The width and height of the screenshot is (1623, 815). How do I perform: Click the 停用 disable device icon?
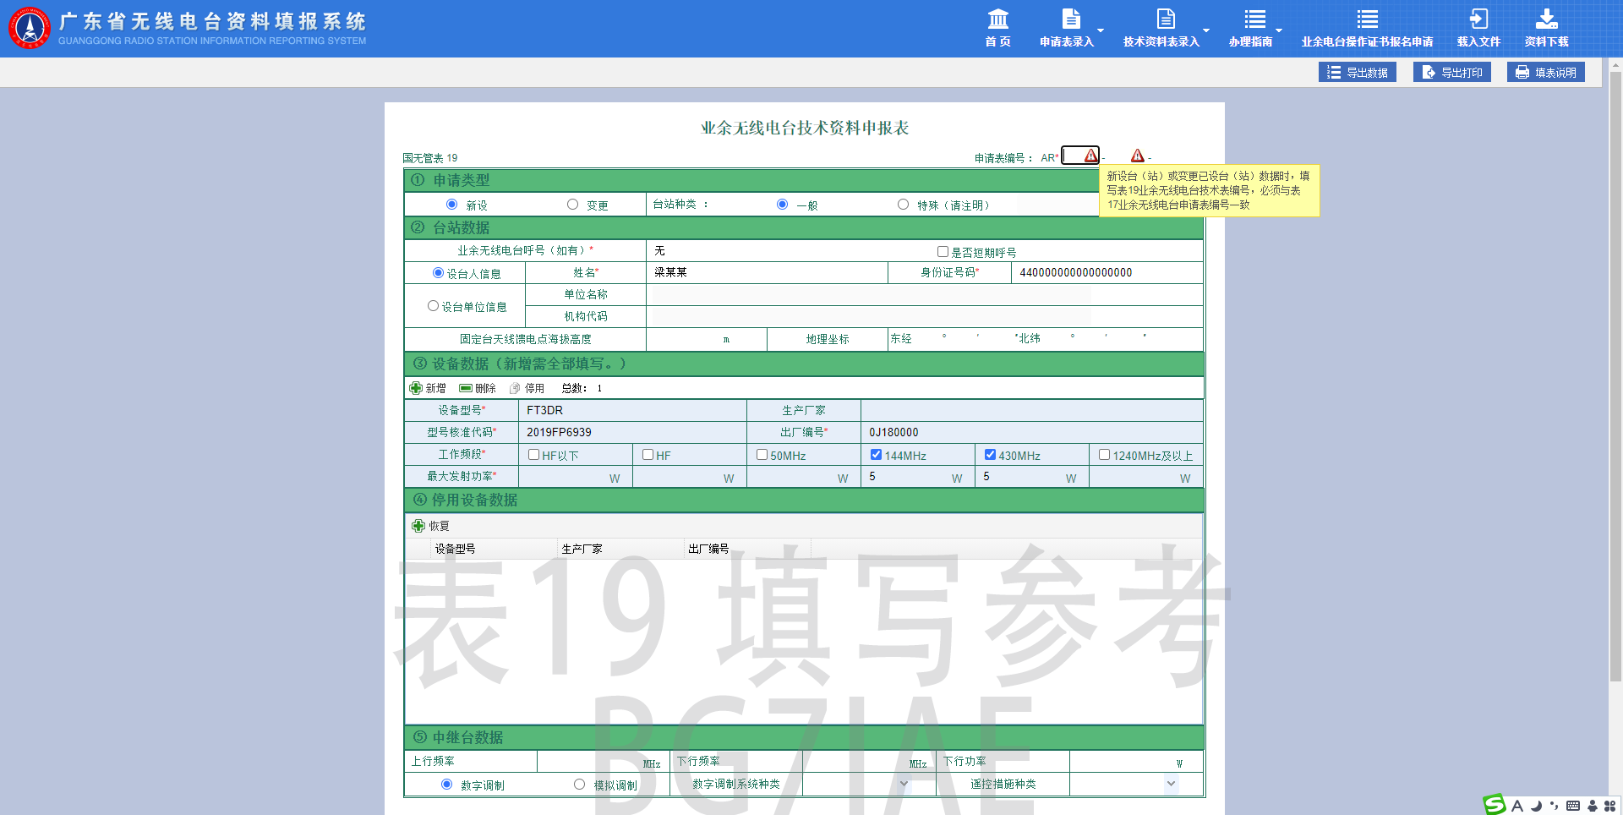(515, 388)
